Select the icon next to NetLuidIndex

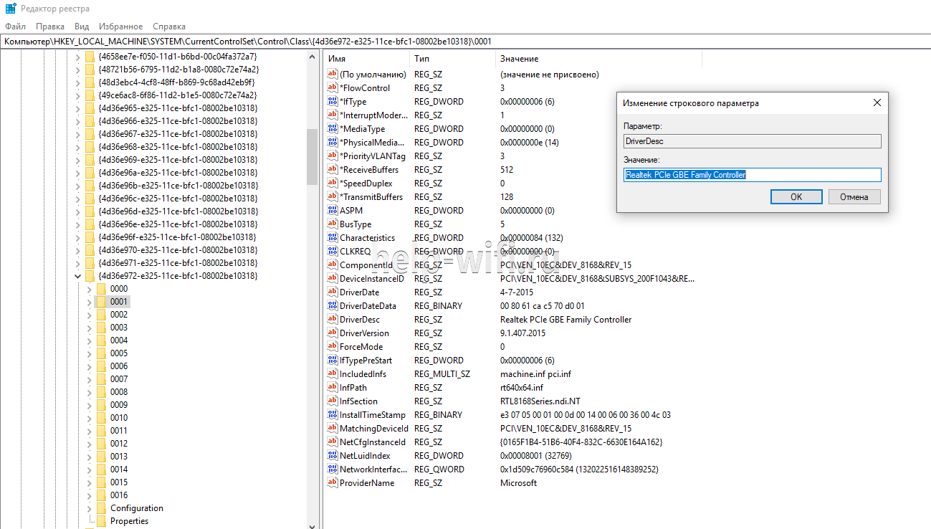[x=333, y=456]
